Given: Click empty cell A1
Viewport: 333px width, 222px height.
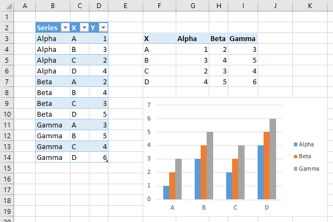Looking at the screenshot, I should pyautogui.click(x=25, y=17).
